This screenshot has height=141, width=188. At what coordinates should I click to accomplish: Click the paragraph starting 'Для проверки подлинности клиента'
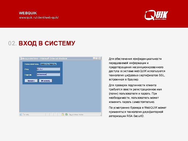pos(135,93)
